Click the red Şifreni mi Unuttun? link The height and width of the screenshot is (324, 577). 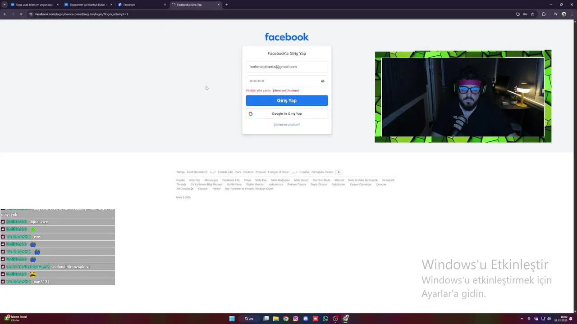tap(286, 90)
